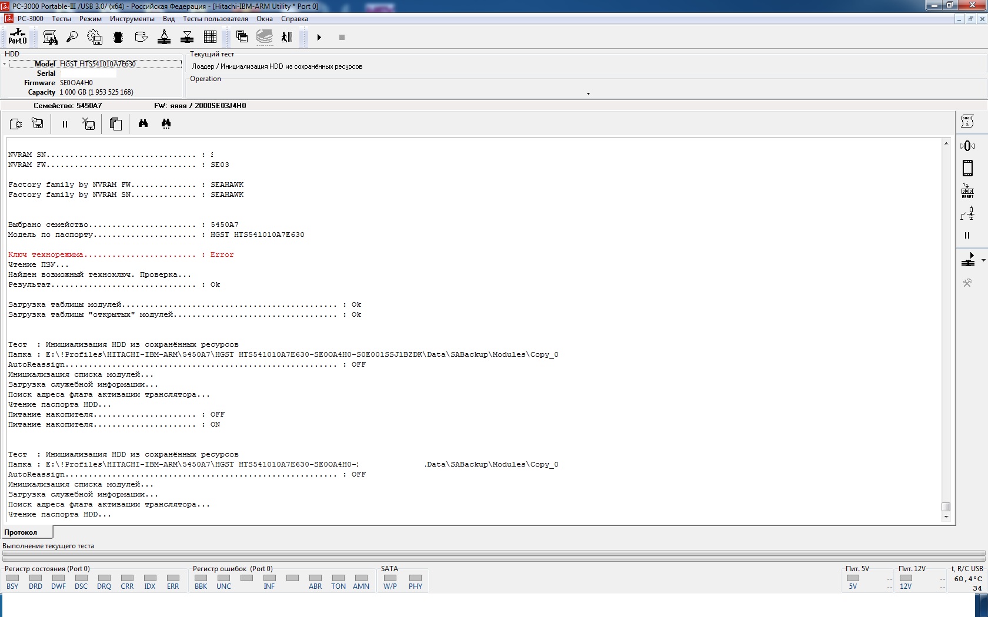
Task: Open the sector grid editor icon
Action: [x=210, y=37]
